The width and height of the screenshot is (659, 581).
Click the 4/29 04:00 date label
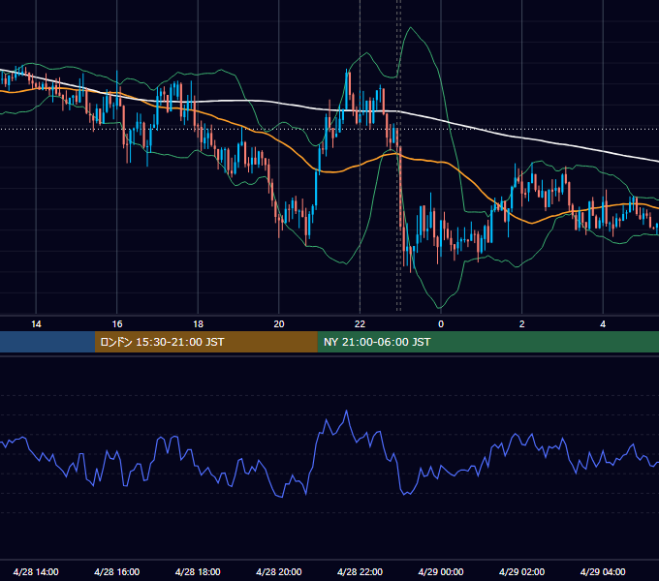coord(603,571)
